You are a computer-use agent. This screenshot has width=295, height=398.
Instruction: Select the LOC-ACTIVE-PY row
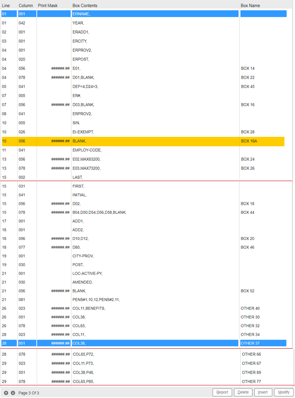click(x=144, y=273)
